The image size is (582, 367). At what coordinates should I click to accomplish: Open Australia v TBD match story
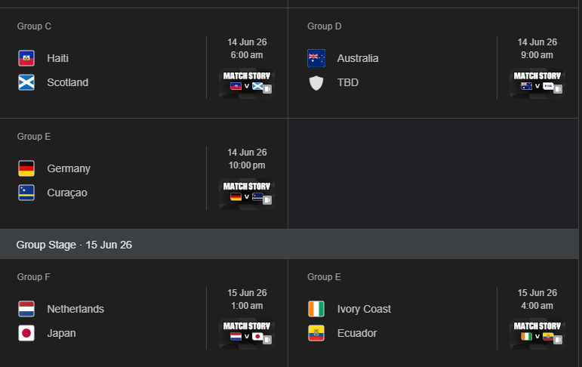click(x=537, y=82)
